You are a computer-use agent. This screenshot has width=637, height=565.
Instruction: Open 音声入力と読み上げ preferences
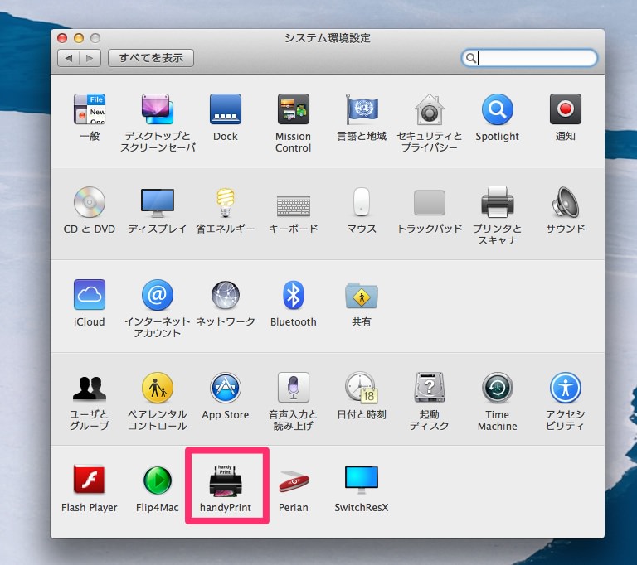pos(294,388)
